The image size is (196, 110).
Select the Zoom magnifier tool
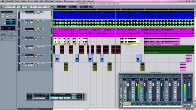(41, 6)
